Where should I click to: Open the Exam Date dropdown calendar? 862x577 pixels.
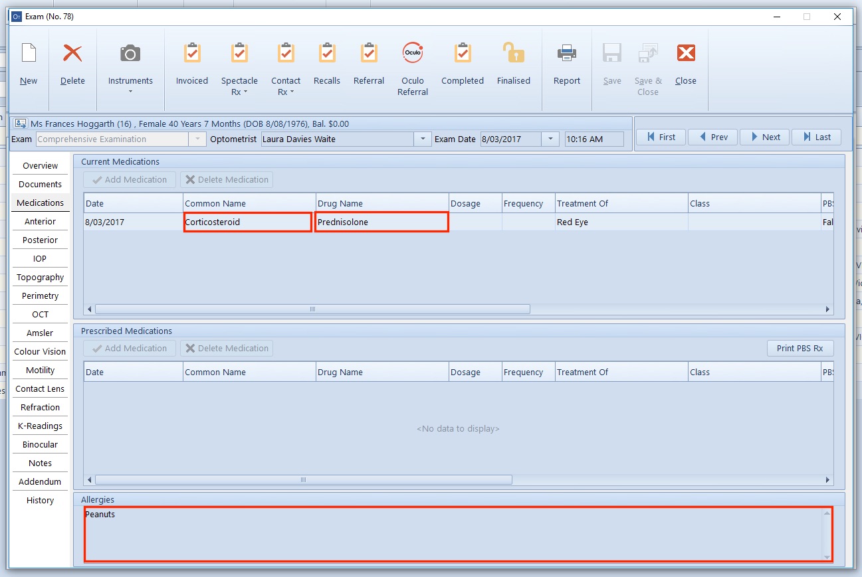pyautogui.click(x=550, y=139)
